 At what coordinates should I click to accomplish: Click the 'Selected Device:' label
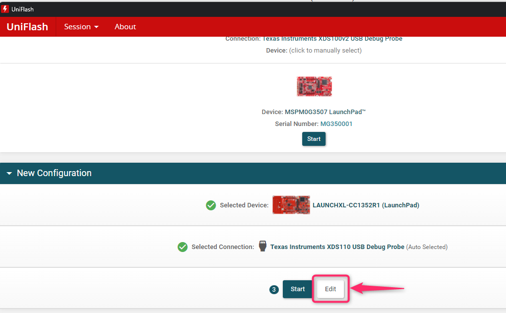(244, 205)
